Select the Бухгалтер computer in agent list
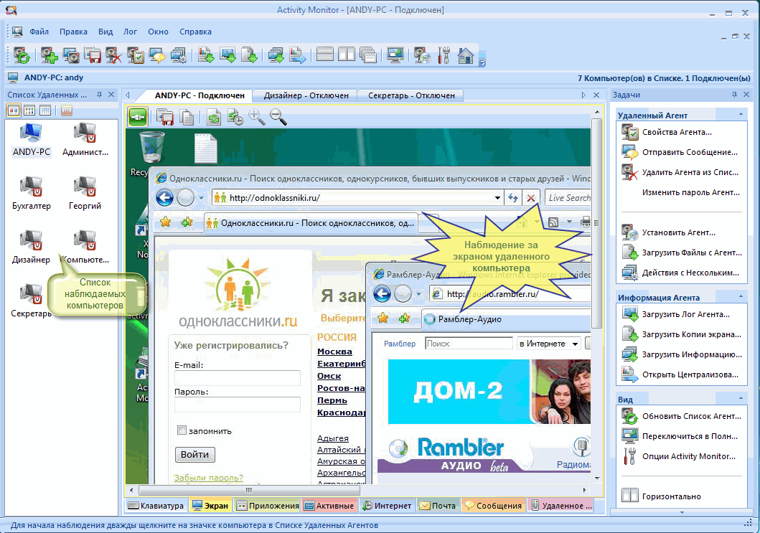Screen dimensions: 760x533 32,194
